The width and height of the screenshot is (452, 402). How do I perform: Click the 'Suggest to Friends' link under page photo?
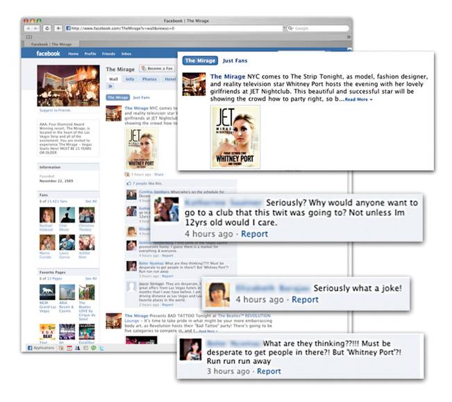click(55, 110)
